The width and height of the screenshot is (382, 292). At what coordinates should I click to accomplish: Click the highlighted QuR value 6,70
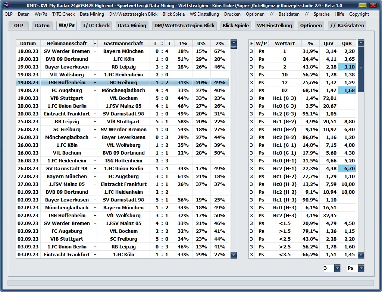pyautogui.click(x=347, y=169)
